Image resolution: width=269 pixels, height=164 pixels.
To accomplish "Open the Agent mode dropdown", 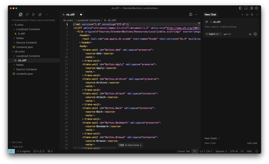I will pyautogui.click(x=213, y=34).
